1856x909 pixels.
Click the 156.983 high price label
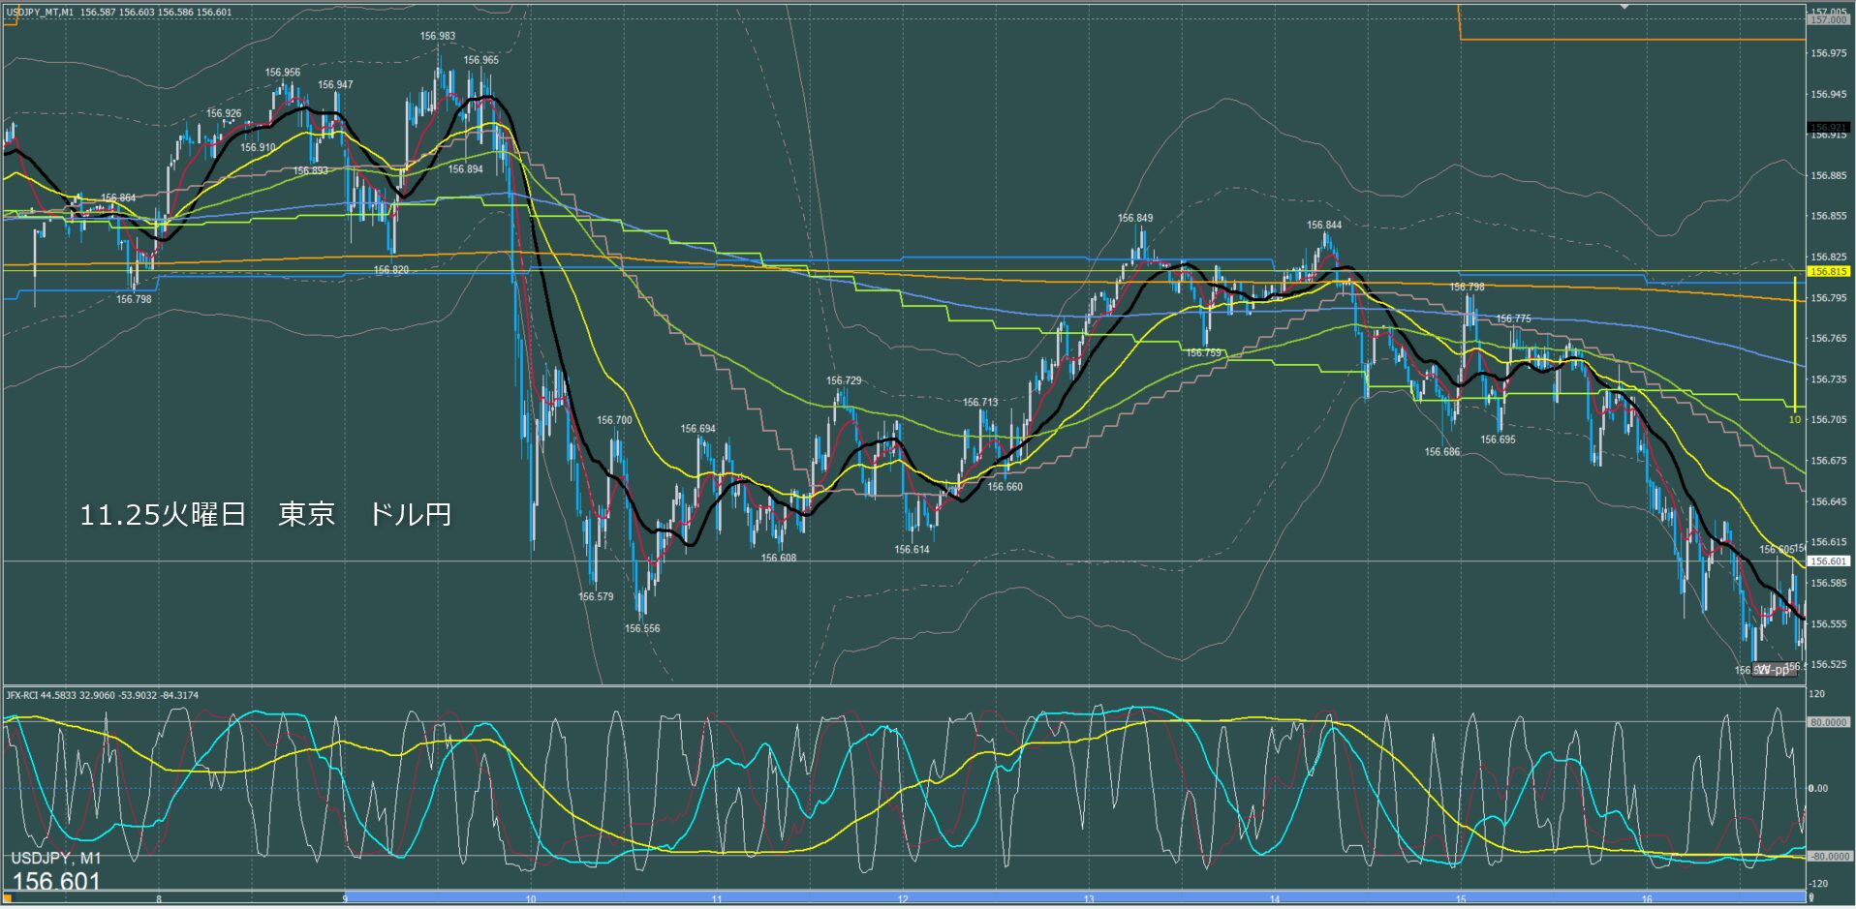click(437, 36)
